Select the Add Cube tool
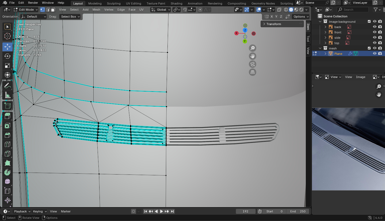 pos(7,106)
